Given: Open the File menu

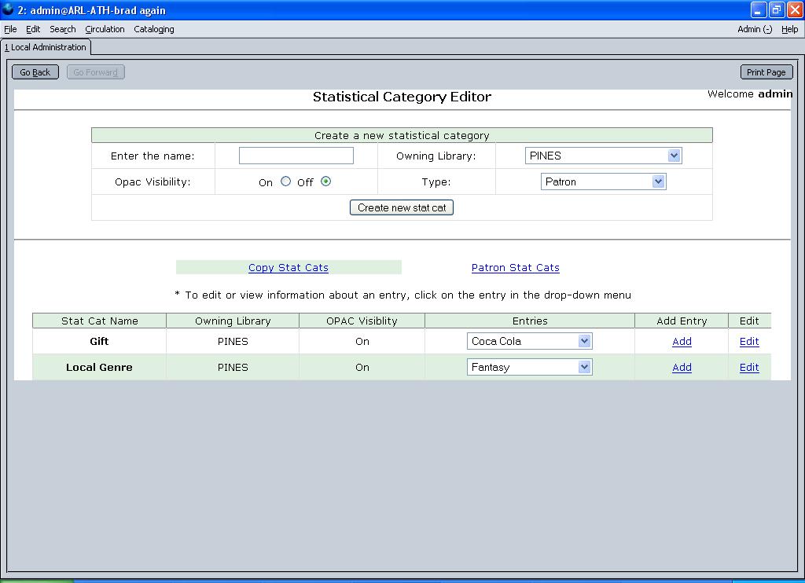Looking at the screenshot, I should point(10,29).
